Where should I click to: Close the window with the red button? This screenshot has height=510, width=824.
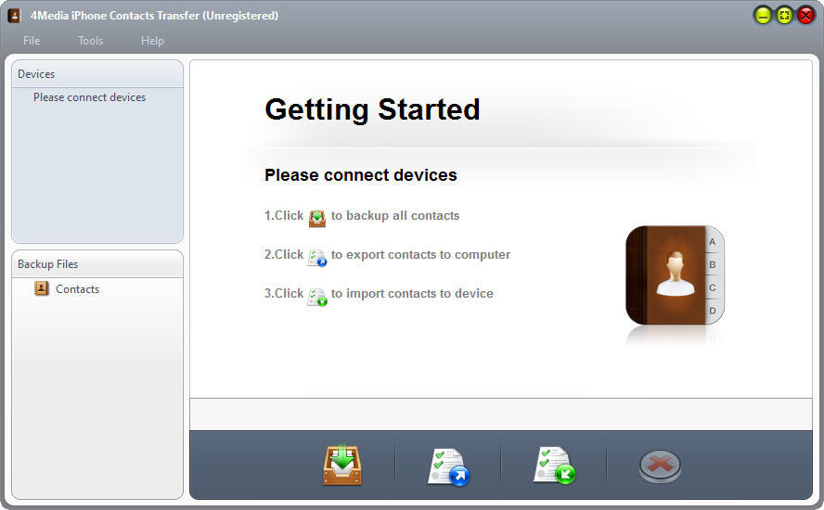805,15
